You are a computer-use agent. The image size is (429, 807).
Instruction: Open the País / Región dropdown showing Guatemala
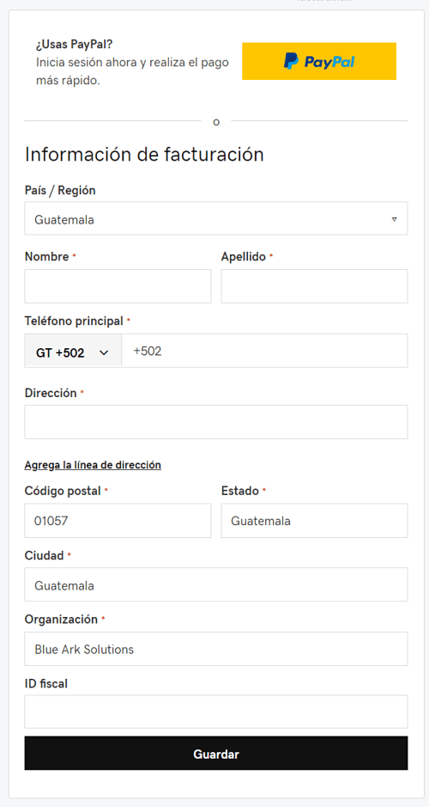[215, 218]
